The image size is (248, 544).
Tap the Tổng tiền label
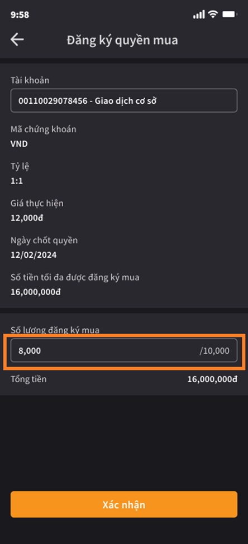(x=28, y=379)
